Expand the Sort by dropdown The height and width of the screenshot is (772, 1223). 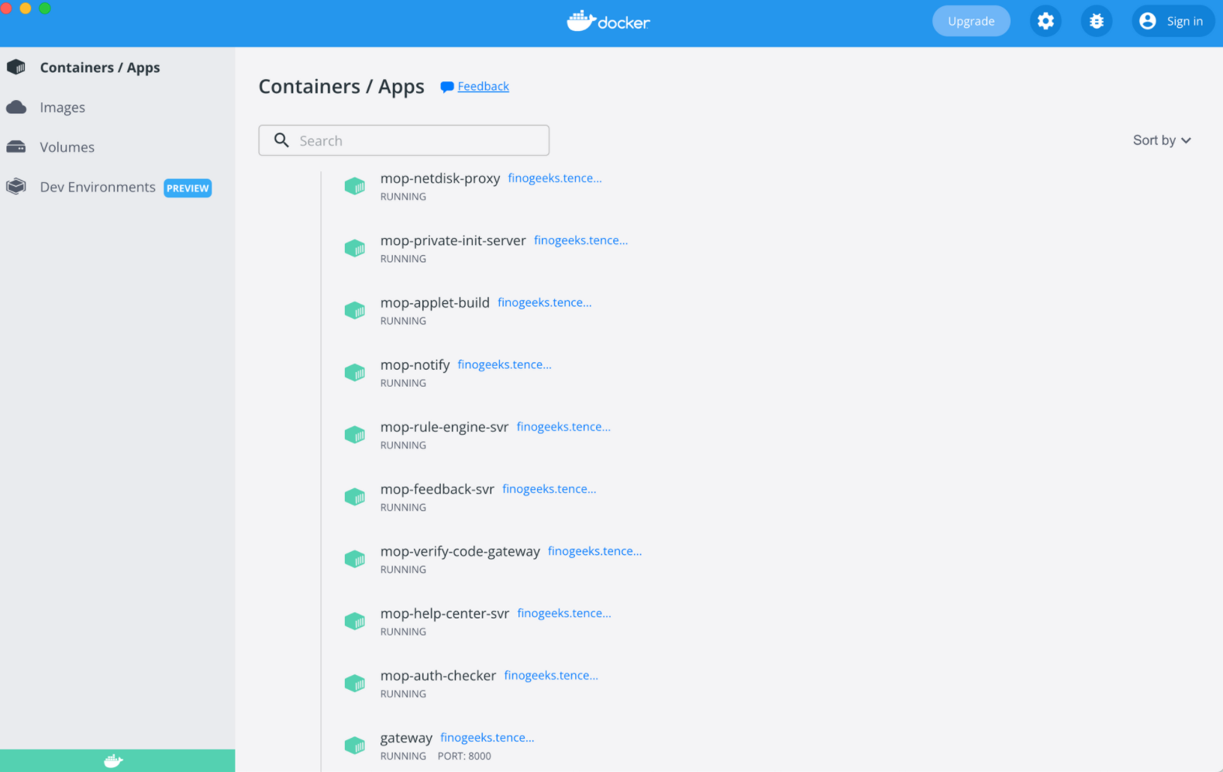tap(1161, 140)
